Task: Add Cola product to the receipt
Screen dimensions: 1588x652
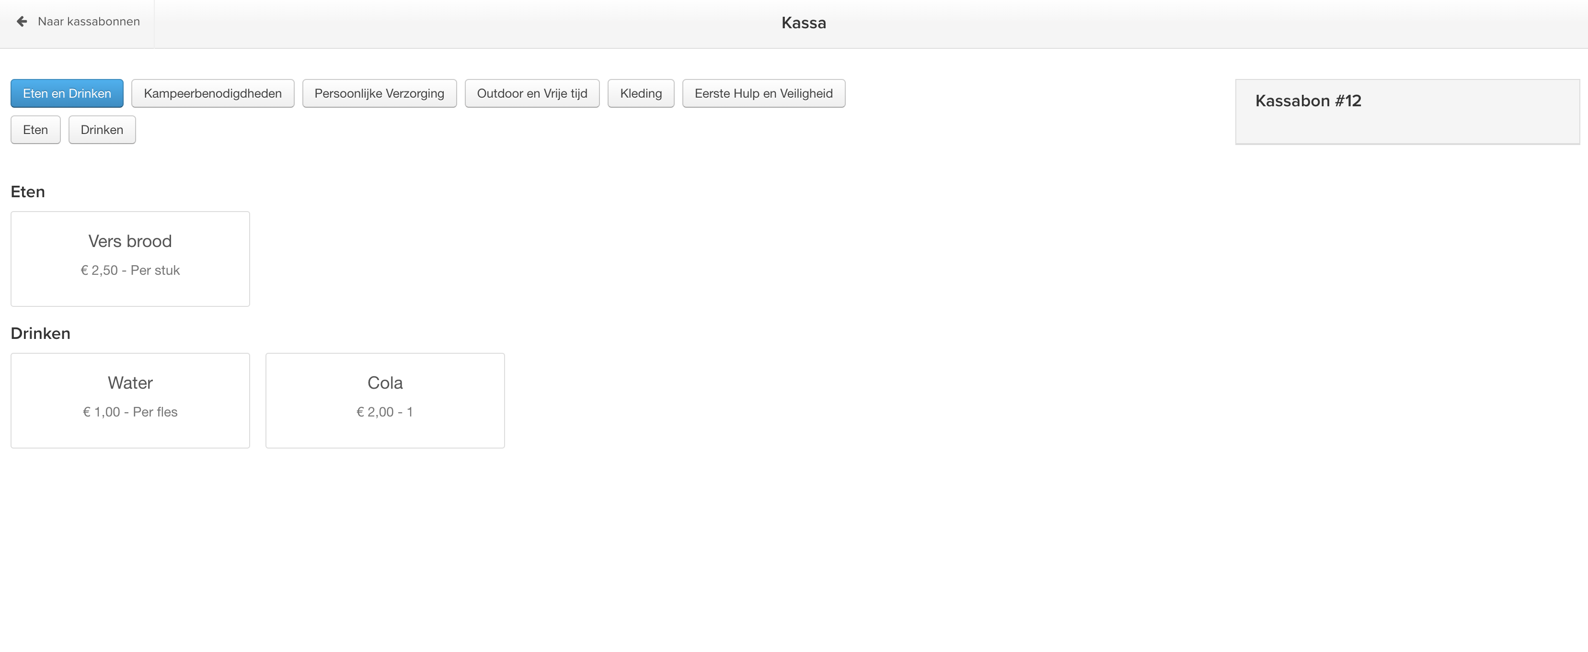Action: click(385, 401)
